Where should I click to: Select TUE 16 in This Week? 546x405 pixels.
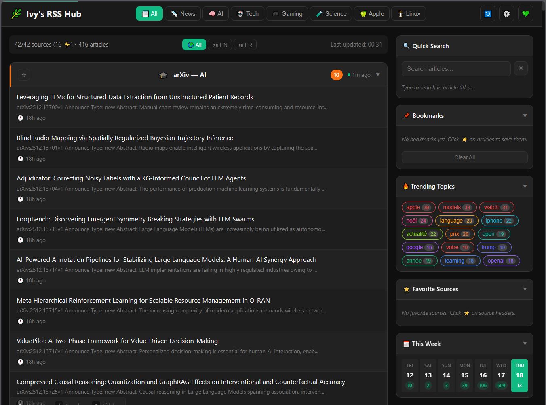[483, 375]
